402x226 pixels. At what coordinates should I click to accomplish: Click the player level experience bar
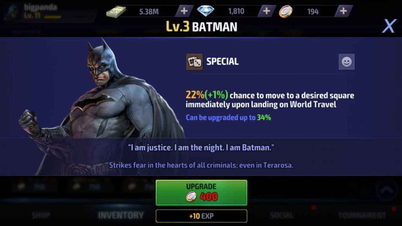(x=53, y=17)
